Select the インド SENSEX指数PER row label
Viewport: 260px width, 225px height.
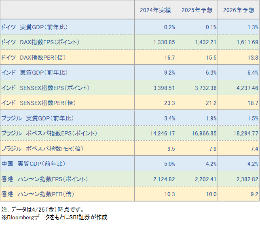tap(43, 103)
